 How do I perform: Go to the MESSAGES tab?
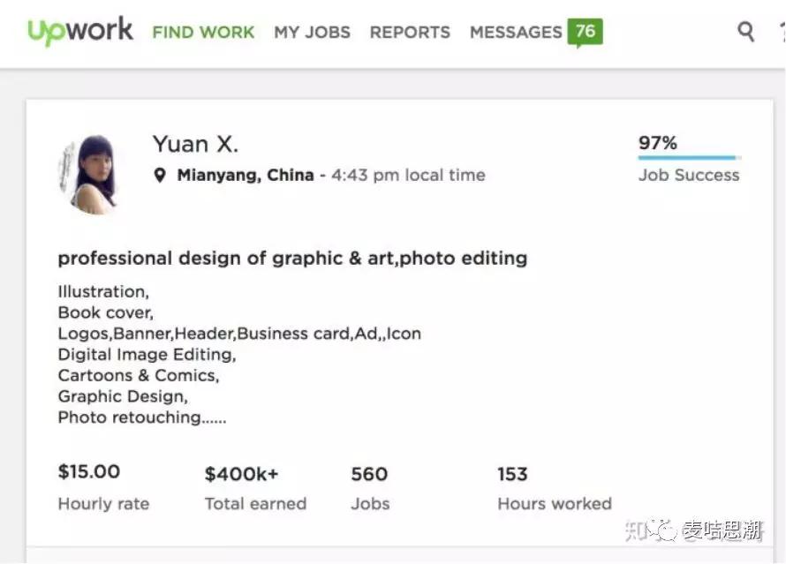[x=516, y=31]
